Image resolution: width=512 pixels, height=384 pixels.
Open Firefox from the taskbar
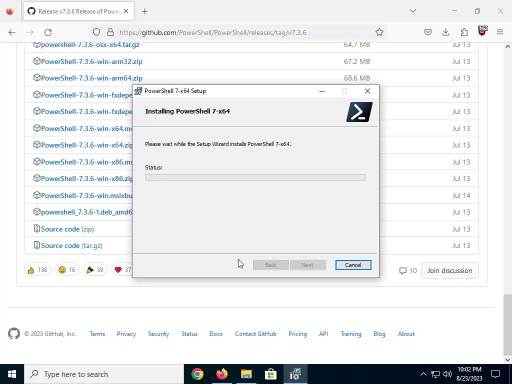pos(222,374)
